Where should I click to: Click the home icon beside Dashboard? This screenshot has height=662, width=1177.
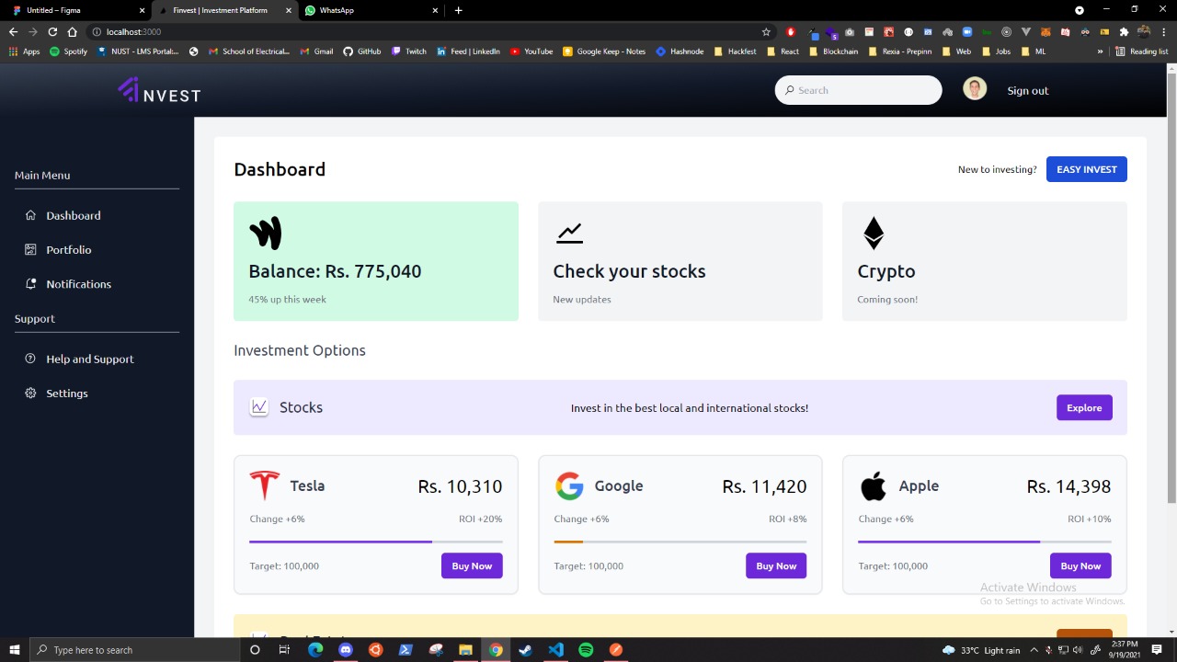[x=30, y=215]
